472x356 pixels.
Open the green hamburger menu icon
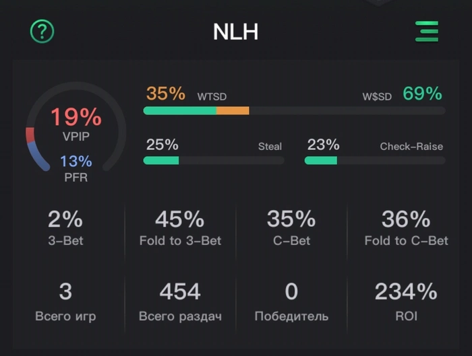[x=427, y=31]
